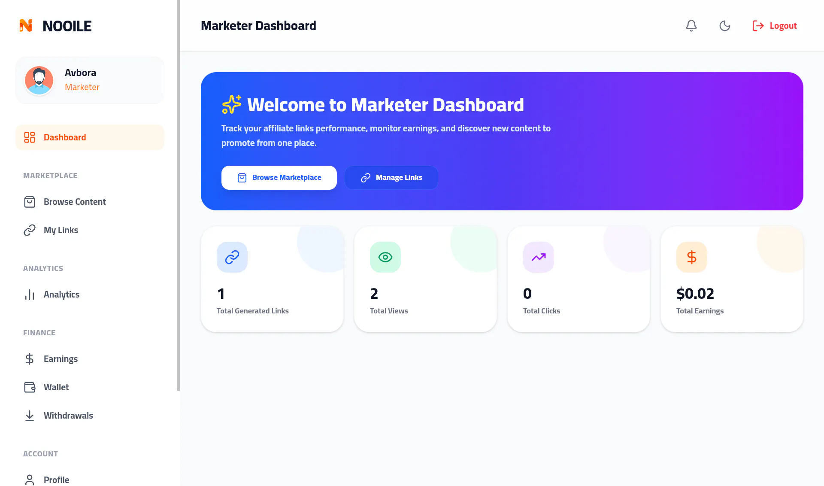The height and width of the screenshot is (486, 824).
Task: Click the Manage Links button
Action: coord(391,178)
